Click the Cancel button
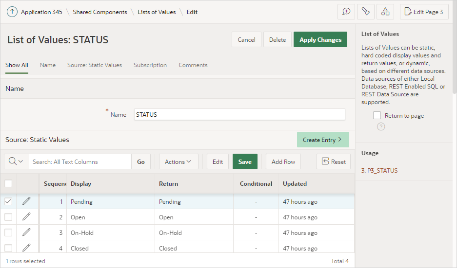The height and width of the screenshot is (268, 457). 246,39
